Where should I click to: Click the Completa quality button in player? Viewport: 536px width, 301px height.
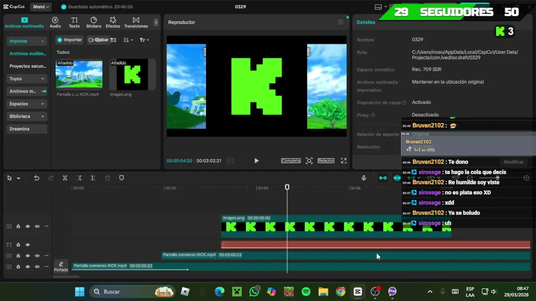point(291,161)
